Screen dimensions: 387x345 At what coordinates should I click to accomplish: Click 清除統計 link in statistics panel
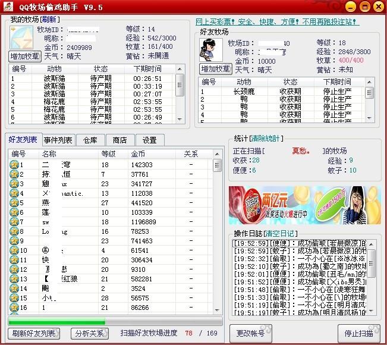[266, 139]
